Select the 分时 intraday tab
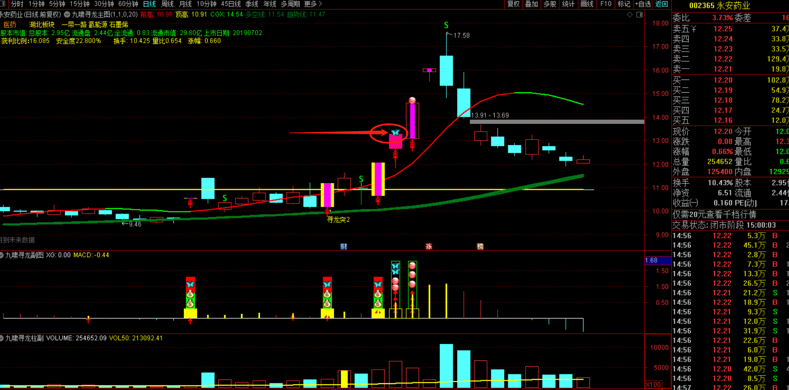 click(17, 4)
